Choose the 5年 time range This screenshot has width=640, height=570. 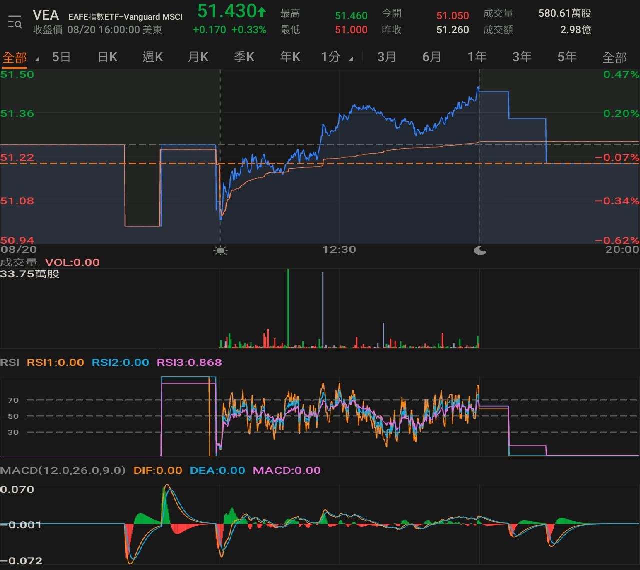pyautogui.click(x=567, y=57)
